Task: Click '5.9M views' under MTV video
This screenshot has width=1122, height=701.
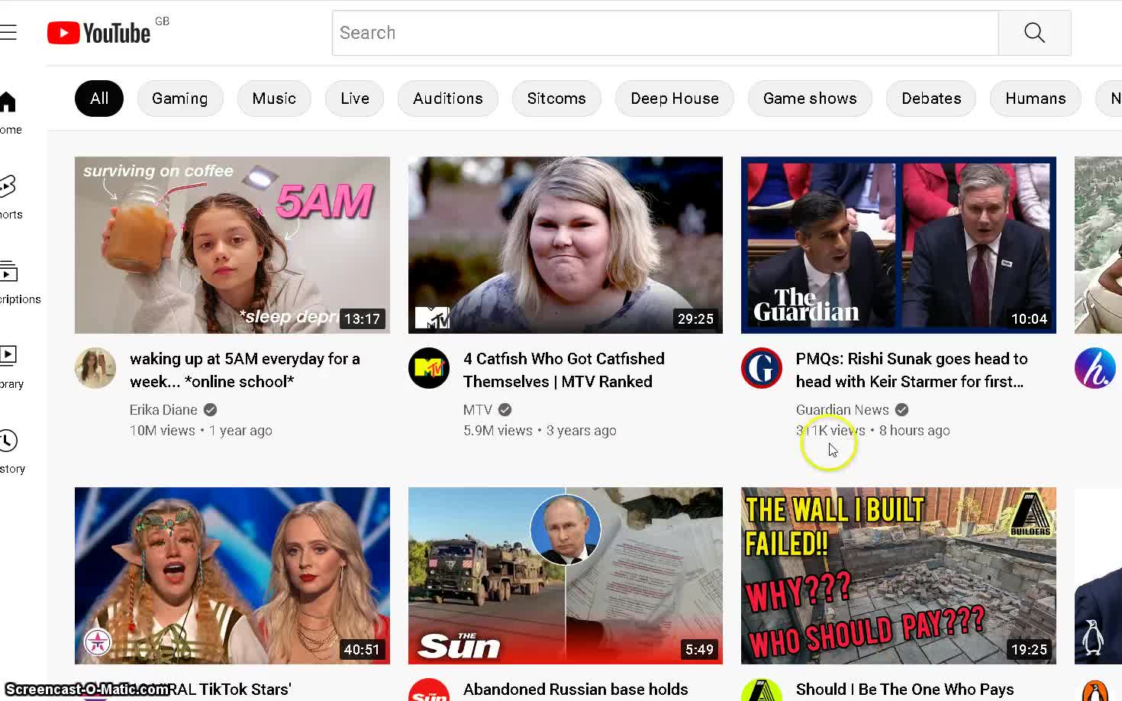Action: [x=498, y=431]
